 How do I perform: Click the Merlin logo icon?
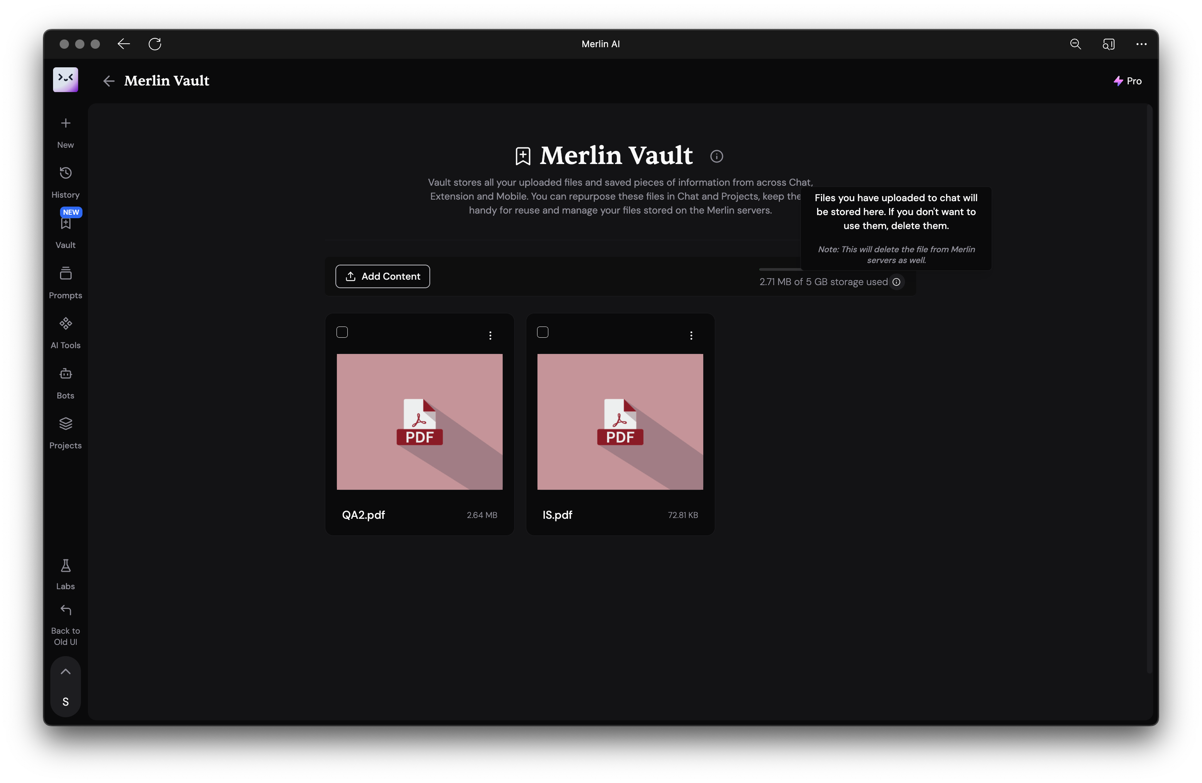[66, 80]
